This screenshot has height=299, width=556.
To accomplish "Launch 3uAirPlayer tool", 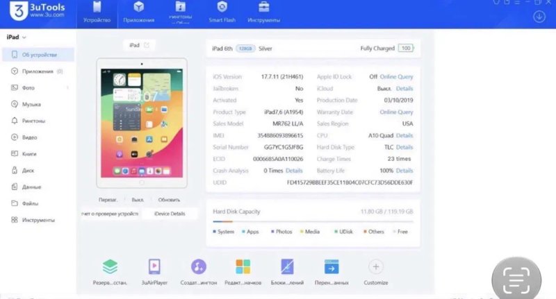I will 154,267.
